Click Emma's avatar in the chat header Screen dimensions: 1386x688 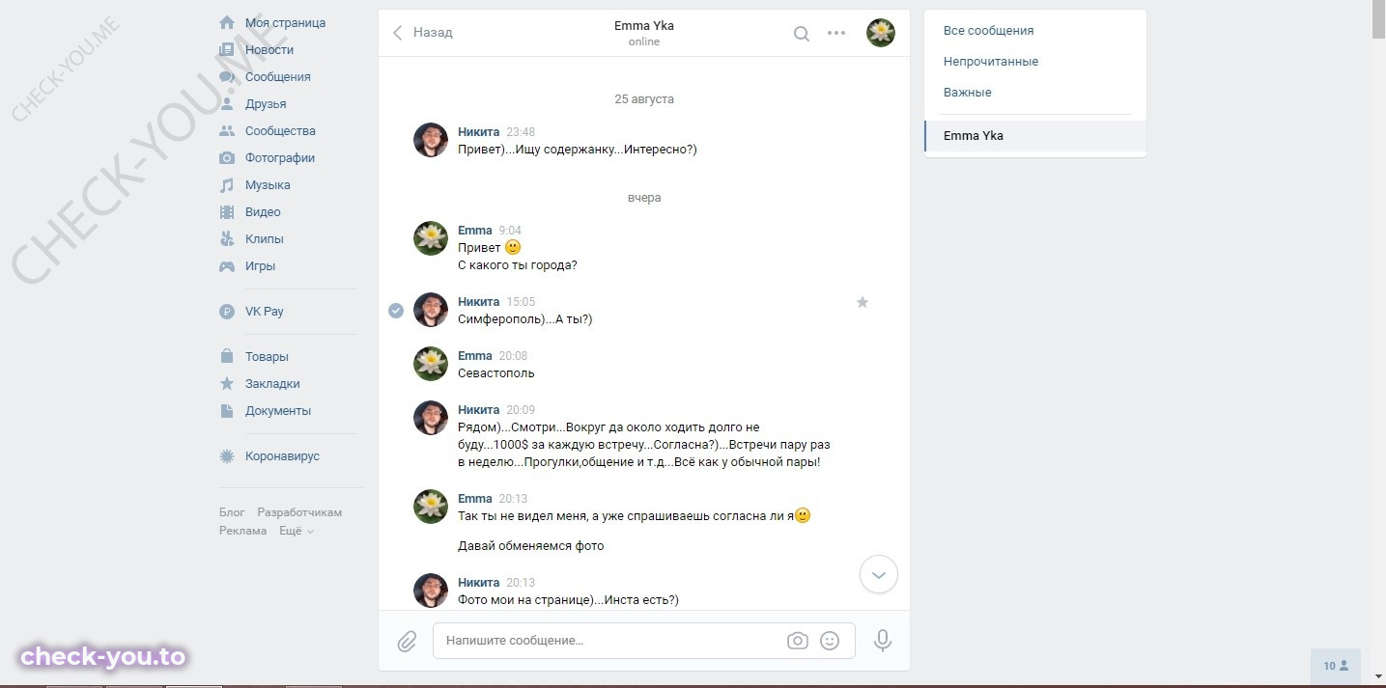click(881, 33)
